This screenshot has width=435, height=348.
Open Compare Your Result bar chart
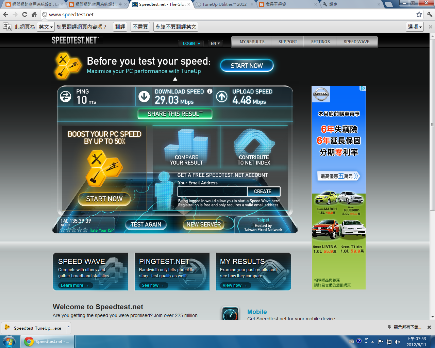[x=186, y=146]
